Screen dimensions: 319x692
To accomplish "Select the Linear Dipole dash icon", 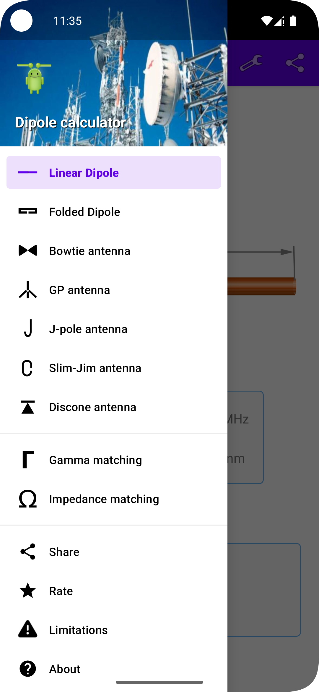I will [28, 172].
